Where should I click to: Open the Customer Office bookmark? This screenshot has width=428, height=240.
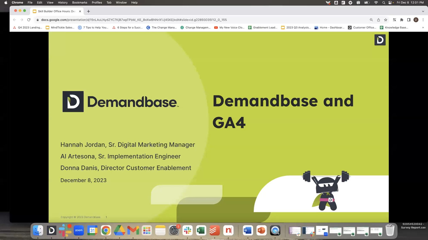click(x=362, y=28)
